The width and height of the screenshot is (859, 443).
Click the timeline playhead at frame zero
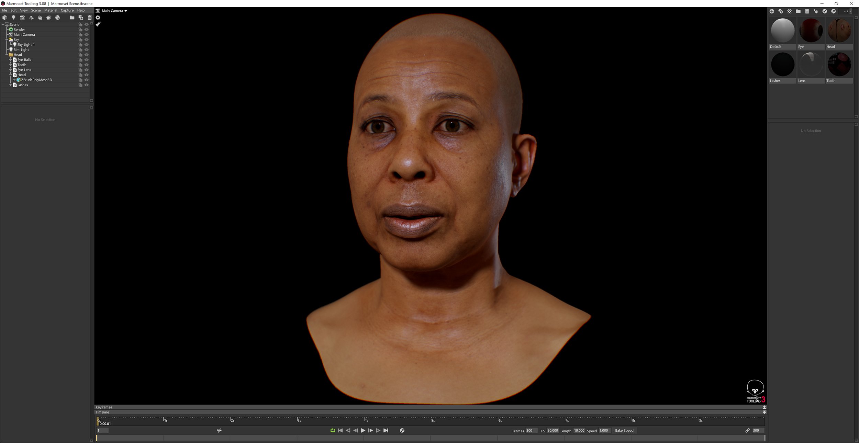[98, 421]
